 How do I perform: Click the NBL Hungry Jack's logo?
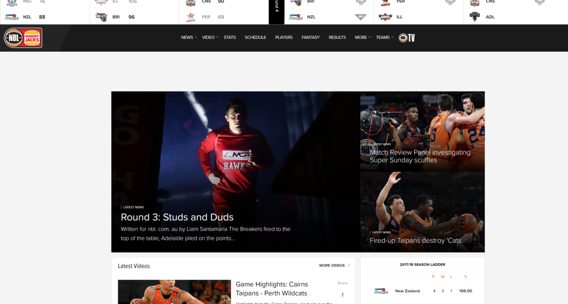pyautogui.click(x=23, y=38)
